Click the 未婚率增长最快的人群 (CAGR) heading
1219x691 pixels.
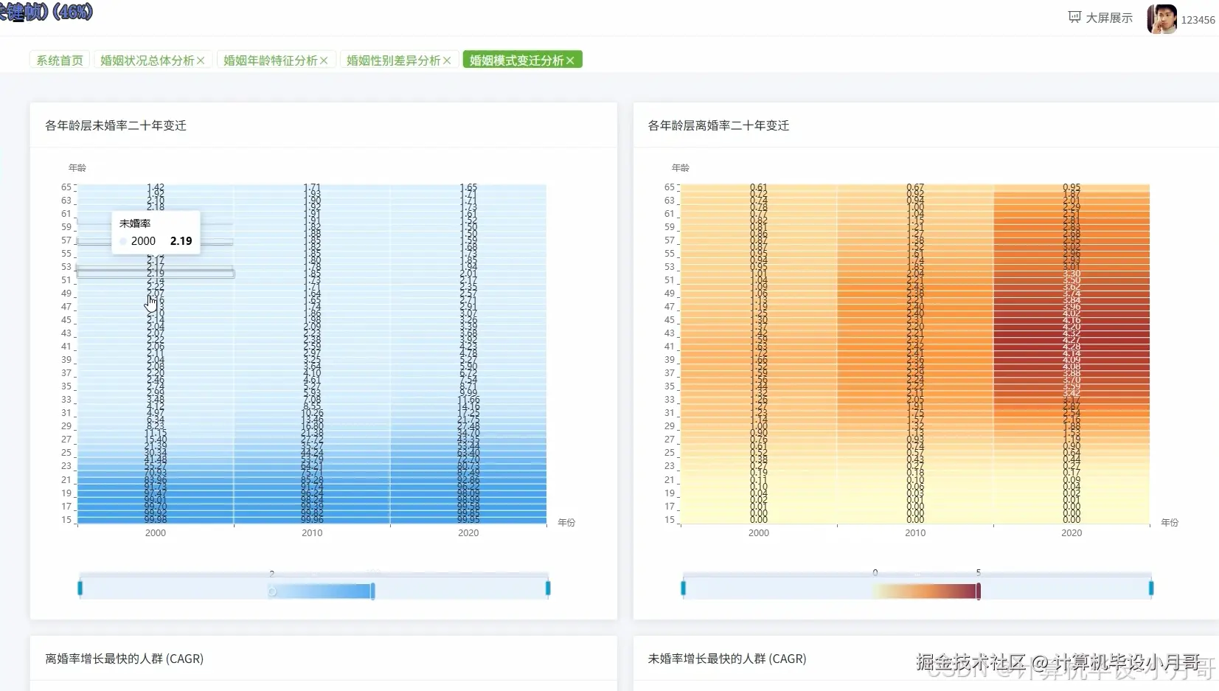pos(727,659)
